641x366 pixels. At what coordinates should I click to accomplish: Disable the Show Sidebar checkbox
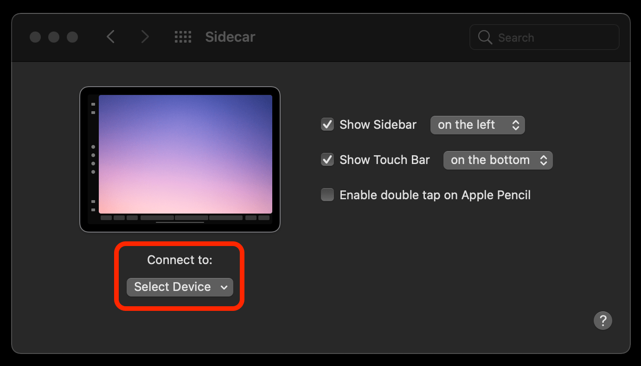point(327,125)
